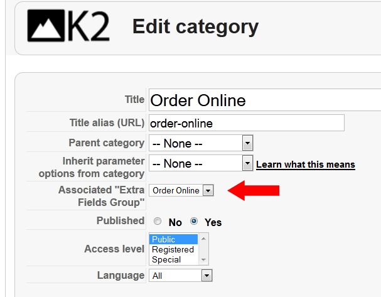Screen dimensions: 381x297
Task: Click the Title input field
Action: tap(265, 100)
